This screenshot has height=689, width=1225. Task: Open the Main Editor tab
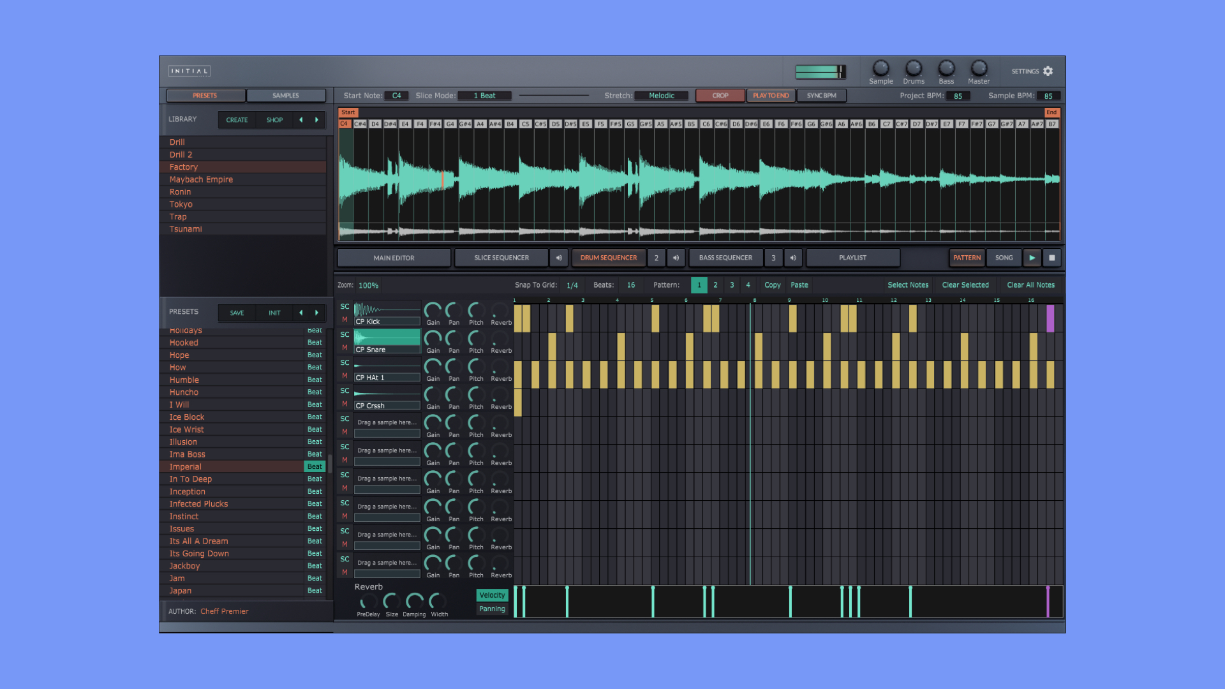(394, 258)
